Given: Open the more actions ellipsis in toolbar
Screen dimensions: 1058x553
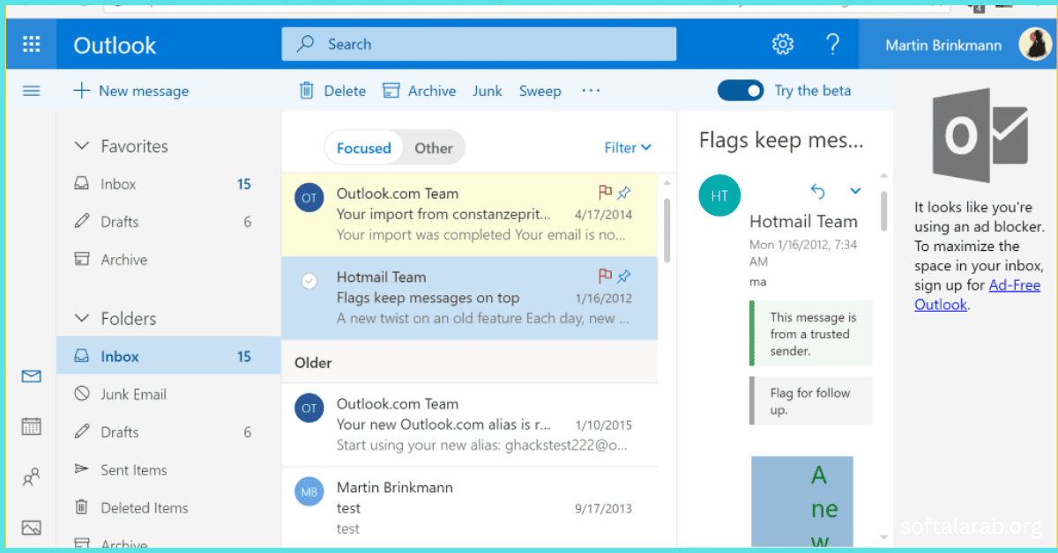Looking at the screenshot, I should [591, 91].
